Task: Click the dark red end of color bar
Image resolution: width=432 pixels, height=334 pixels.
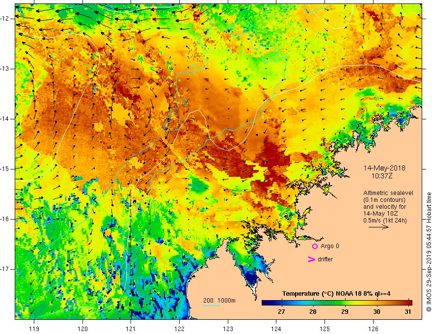Action: (410, 303)
